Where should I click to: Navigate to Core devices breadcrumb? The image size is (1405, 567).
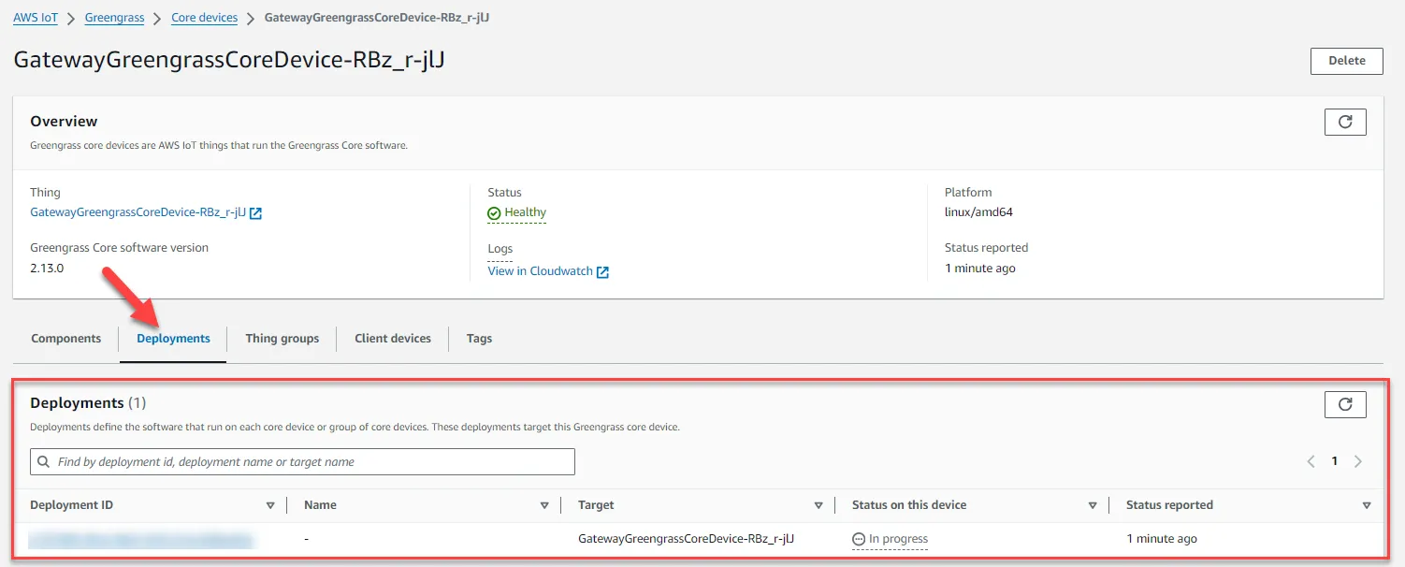point(205,18)
